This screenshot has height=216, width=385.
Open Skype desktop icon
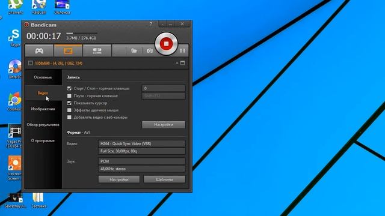click(15, 37)
